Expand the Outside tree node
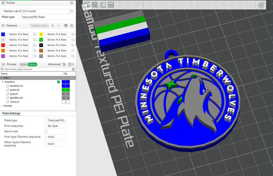Image resolution: width=273 pixels, height=176 pixels. pos(2,106)
